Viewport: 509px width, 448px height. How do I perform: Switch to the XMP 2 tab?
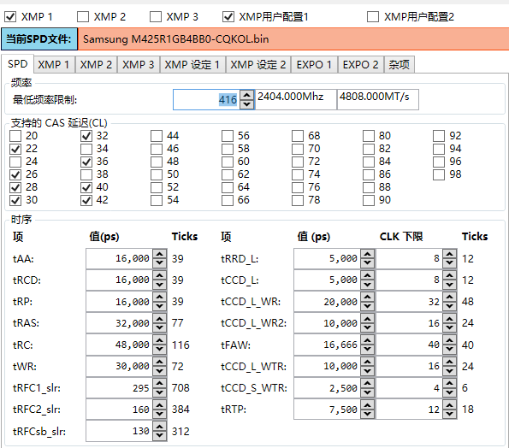[x=96, y=65]
